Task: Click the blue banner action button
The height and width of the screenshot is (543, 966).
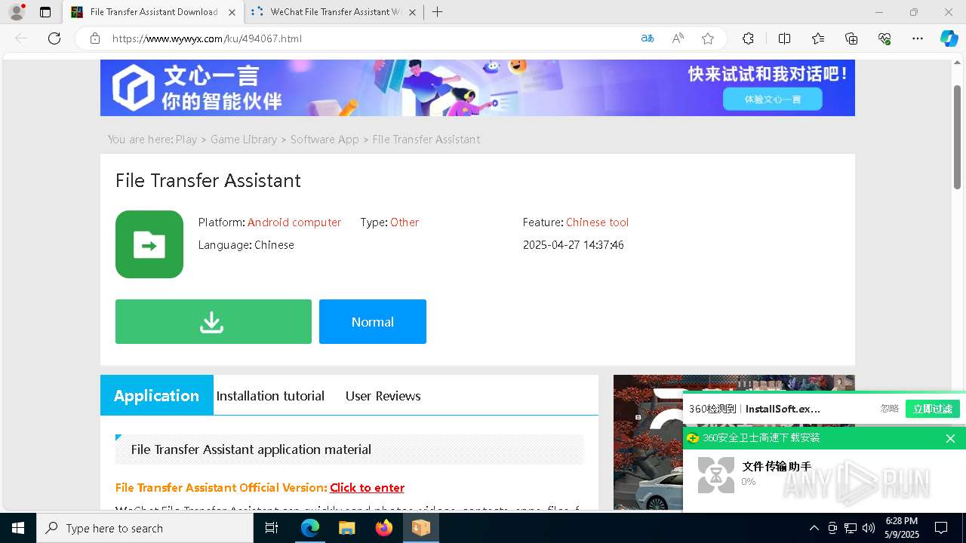Action: pyautogui.click(x=772, y=99)
